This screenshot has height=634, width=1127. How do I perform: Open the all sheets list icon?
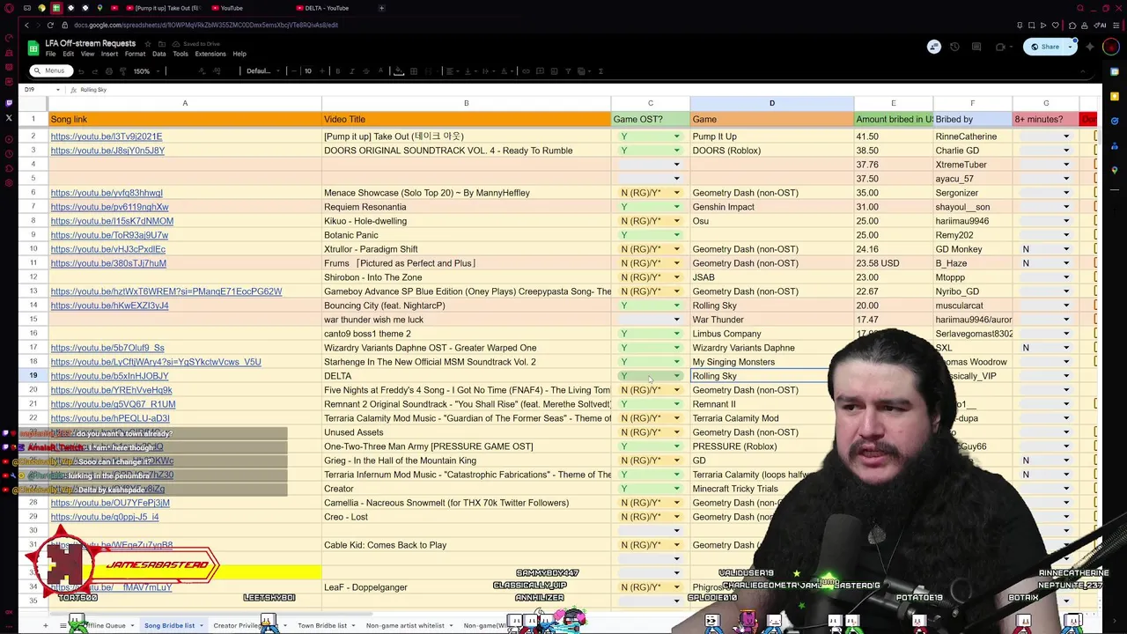(63, 625)
